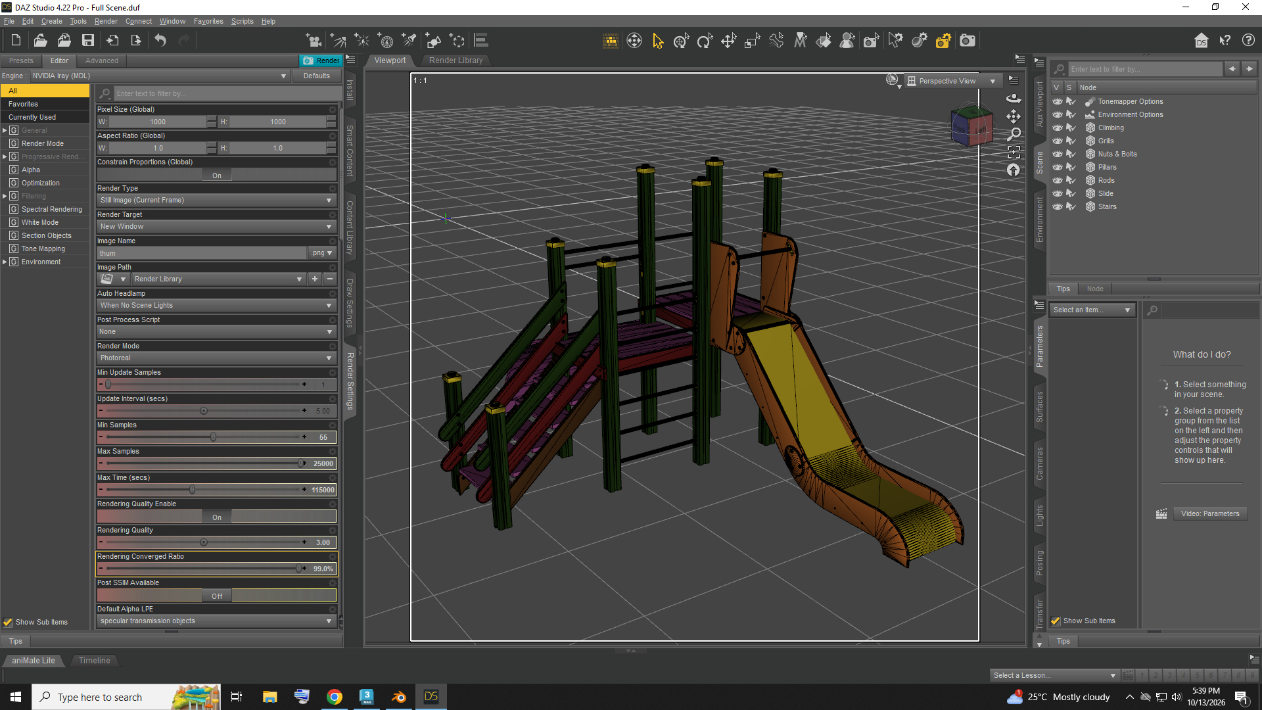The width and height of the screenshot is (1262, 710).
Task: Select the Scale tool
Action: click(x=752, y=41)
